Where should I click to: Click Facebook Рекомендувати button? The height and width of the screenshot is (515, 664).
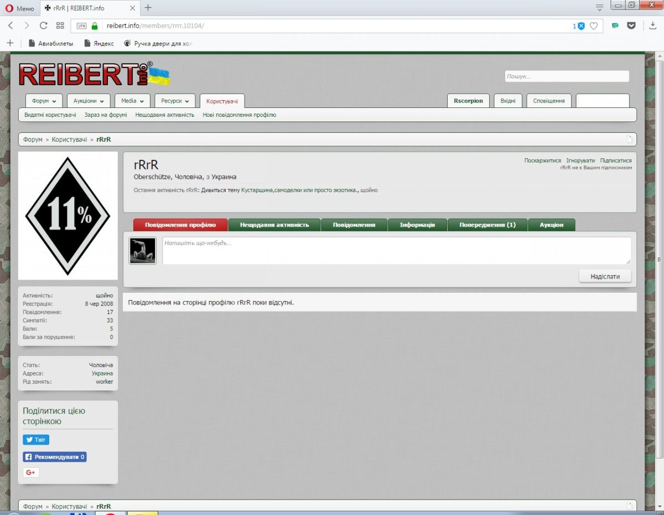tap(55, 457)
